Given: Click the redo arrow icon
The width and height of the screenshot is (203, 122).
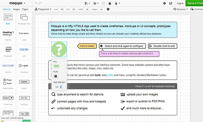Looking at the screenshot, I should [40, 3].
